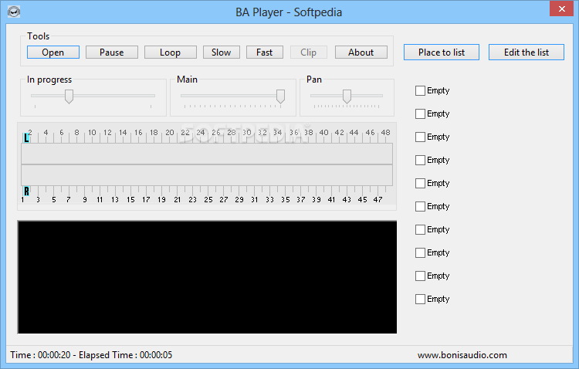Click the Edit the list button

527,52
